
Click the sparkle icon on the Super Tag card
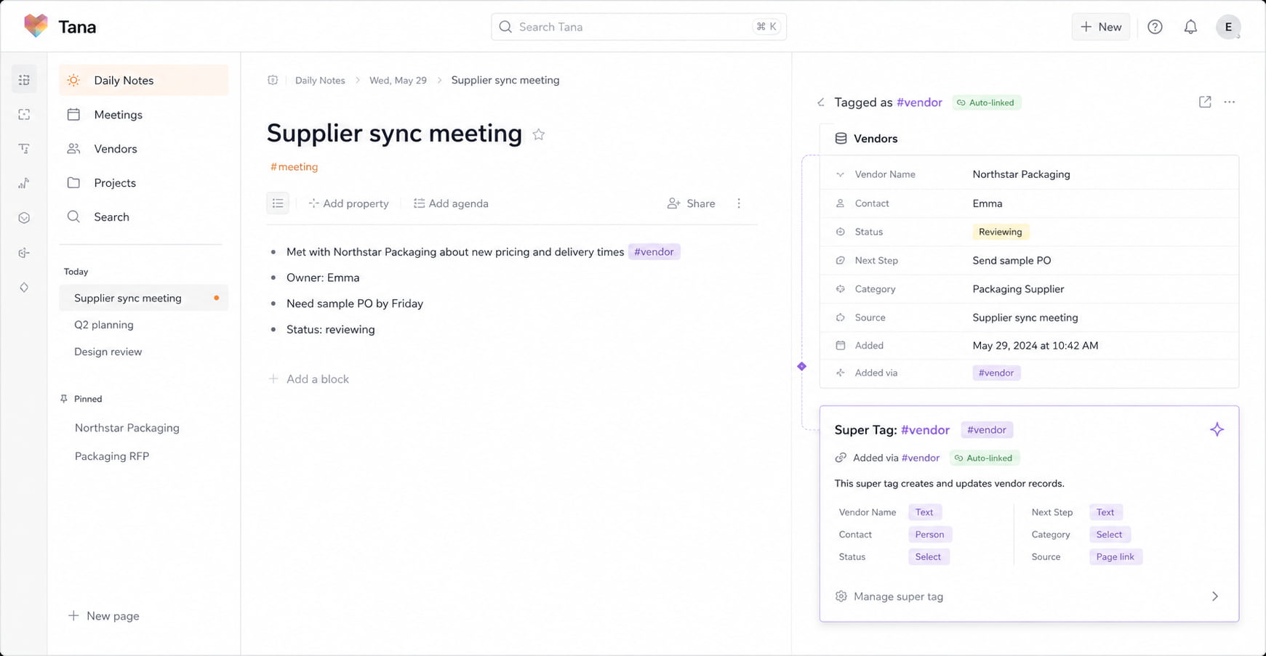tap(1217, 429)
